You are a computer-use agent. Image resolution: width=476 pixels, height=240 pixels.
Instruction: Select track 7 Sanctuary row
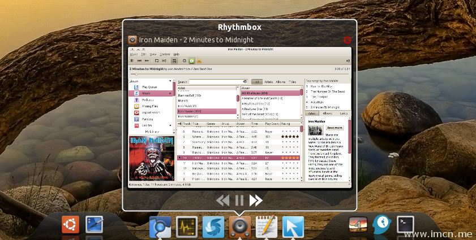(x=239, y=142)
